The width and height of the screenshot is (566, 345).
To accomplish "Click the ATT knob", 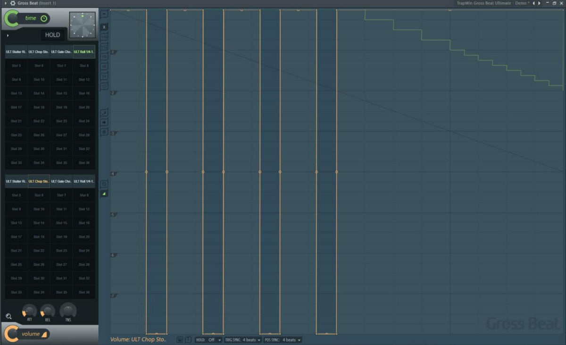I will (29, 311).
